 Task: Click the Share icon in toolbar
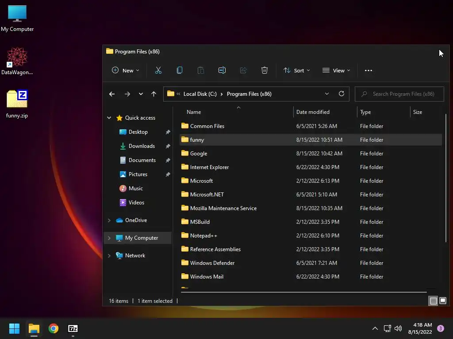(243, 70)
